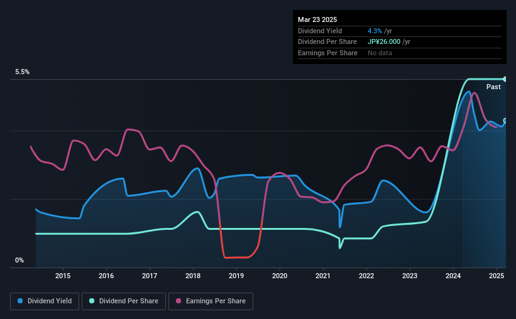Click the blue endpoint marker on Dividend Yield line
Screen dimensions: 516x319
[x=505, y=121]
